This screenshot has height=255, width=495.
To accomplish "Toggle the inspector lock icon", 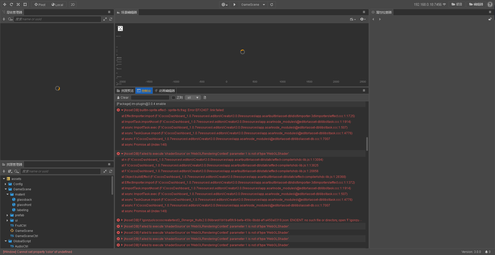I will point(490,19).
